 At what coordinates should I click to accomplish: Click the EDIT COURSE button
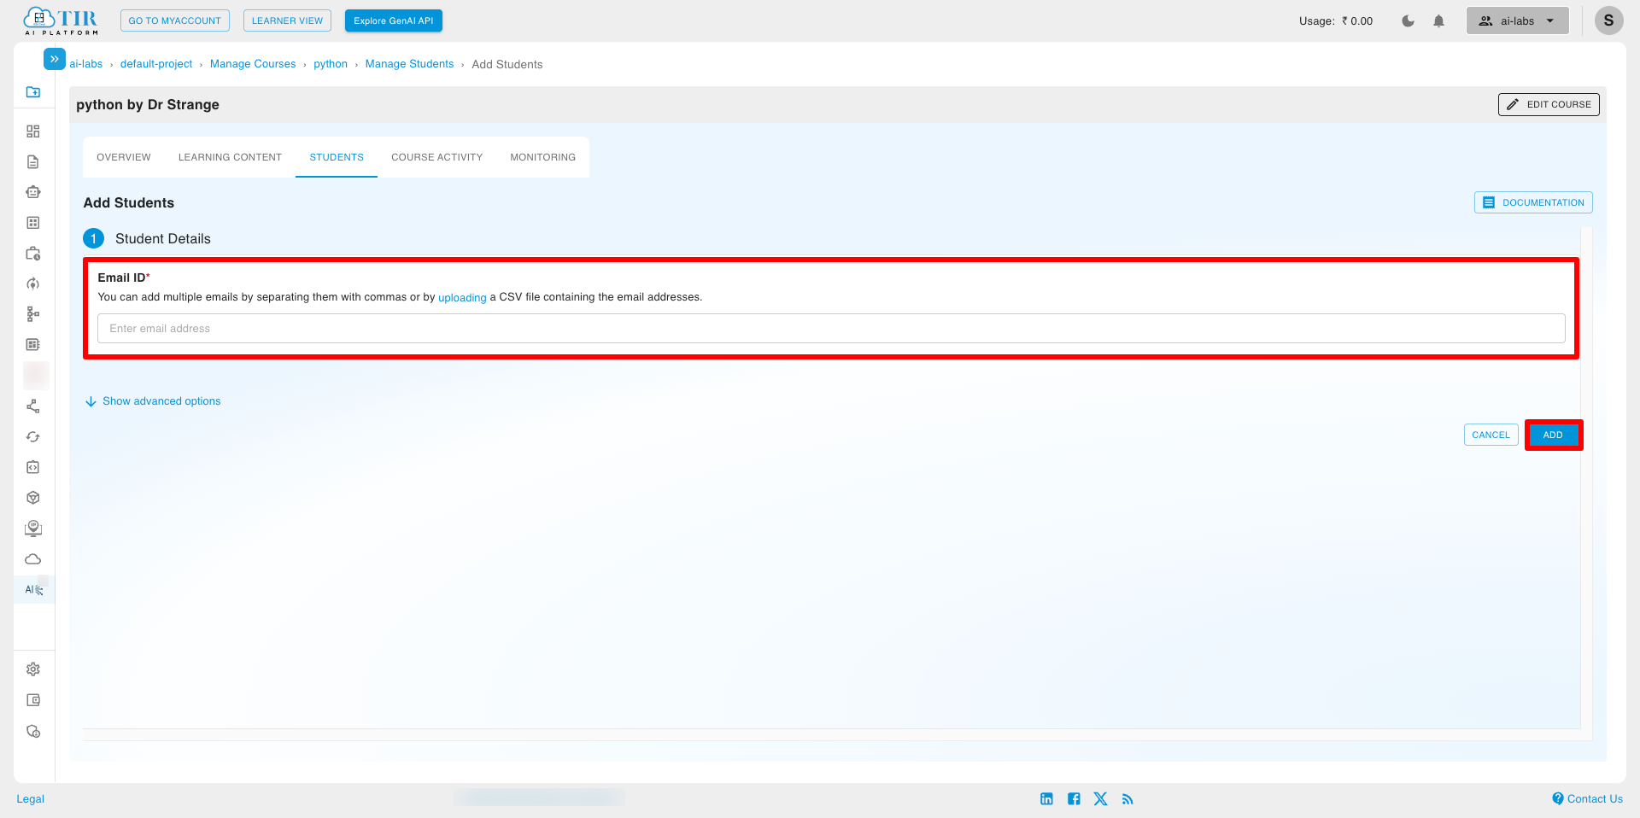click(1549, 104)
